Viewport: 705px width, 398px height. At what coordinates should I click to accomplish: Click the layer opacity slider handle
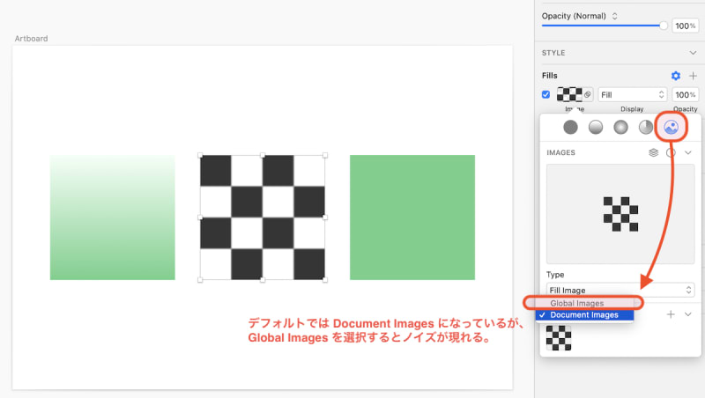pyautogui.click(x=664, y=26)
